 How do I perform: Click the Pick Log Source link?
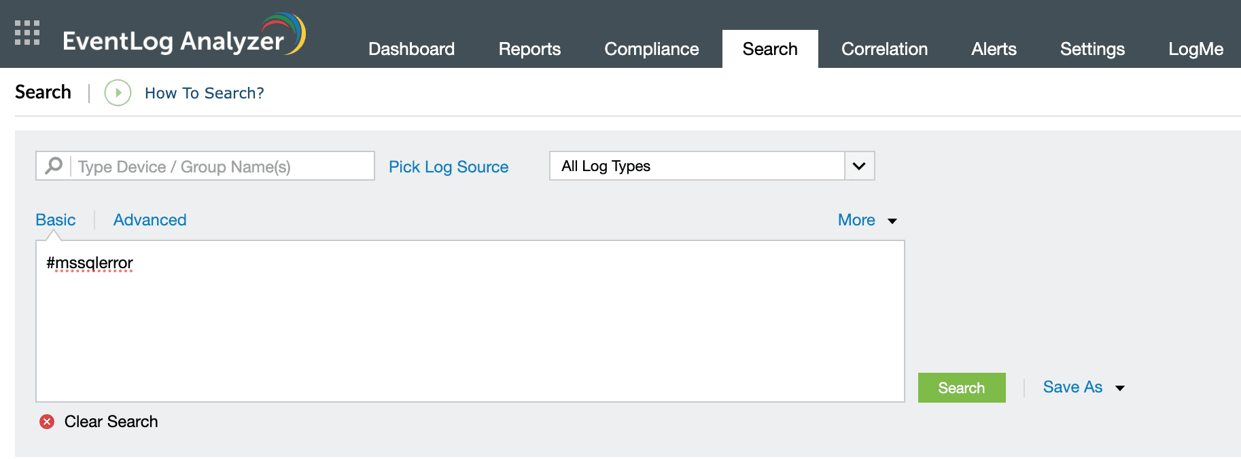[x=449, y=167]
